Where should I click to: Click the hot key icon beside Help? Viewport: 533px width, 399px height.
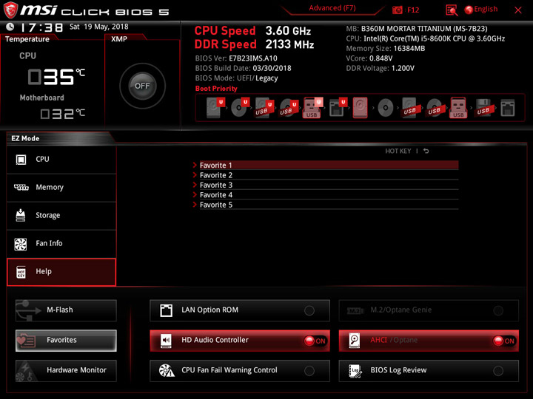coord(21,272)
